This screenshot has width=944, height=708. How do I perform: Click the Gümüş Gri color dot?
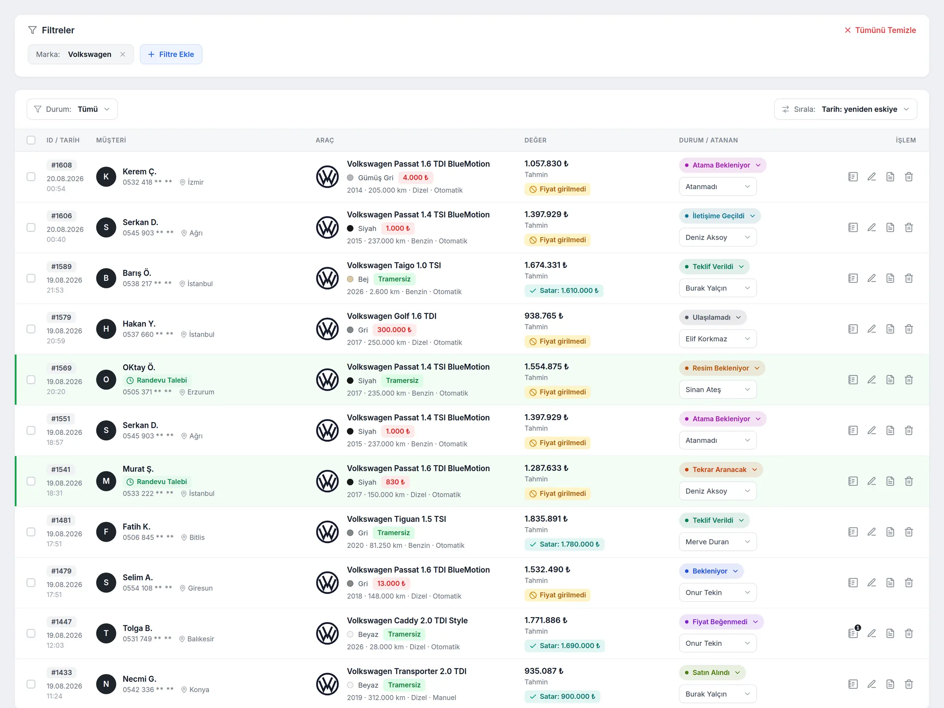[x=350, y=177]
